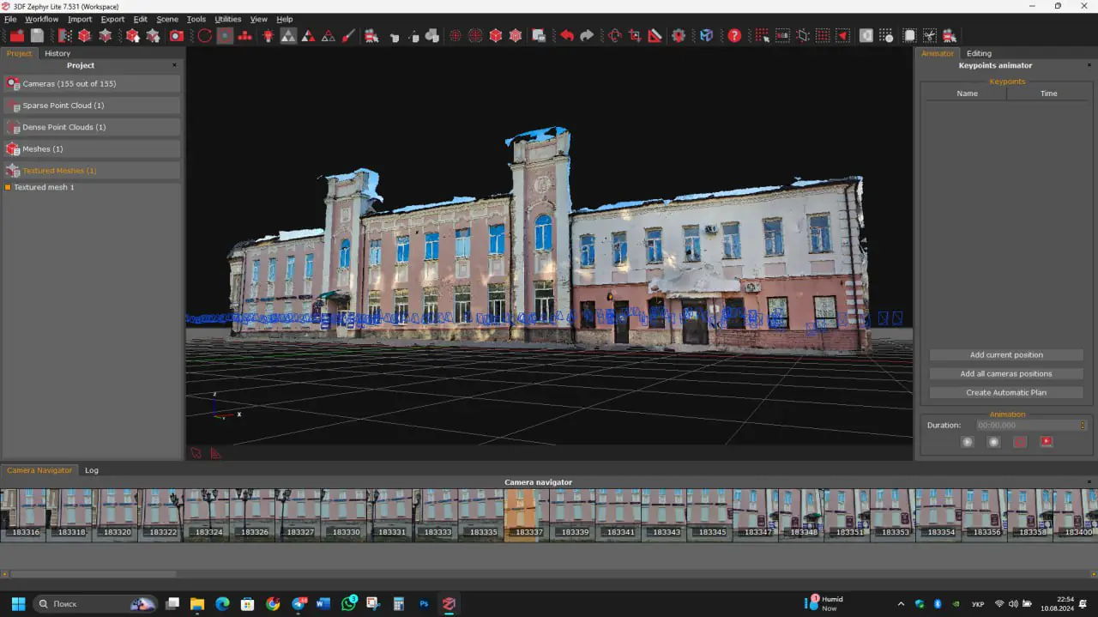The image size is (1098, 617).
Task: Click the red camera screenshot icon
Action: (x=177, y=35)
